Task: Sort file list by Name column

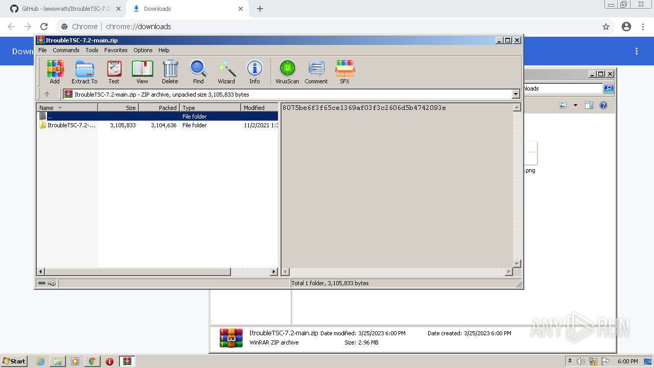Action: (67, 107)
